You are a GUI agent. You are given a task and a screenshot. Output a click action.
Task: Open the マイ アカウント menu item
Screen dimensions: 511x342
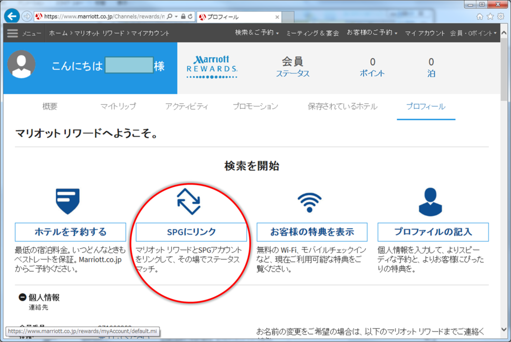(425, 33)
